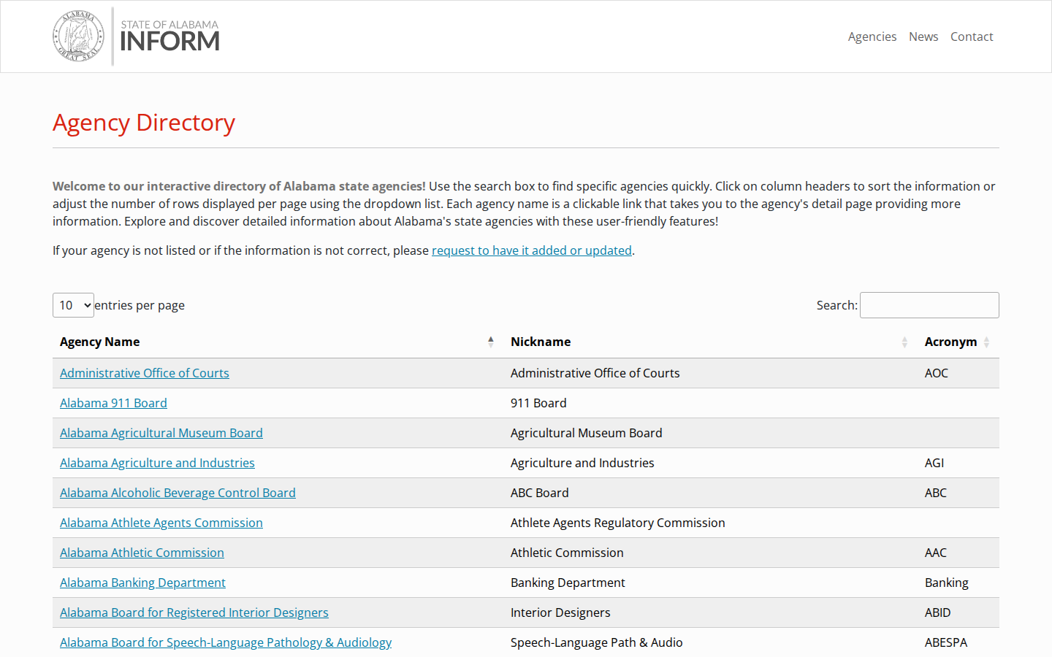Click the Agency Directory page heading

(x=144, y=123)
